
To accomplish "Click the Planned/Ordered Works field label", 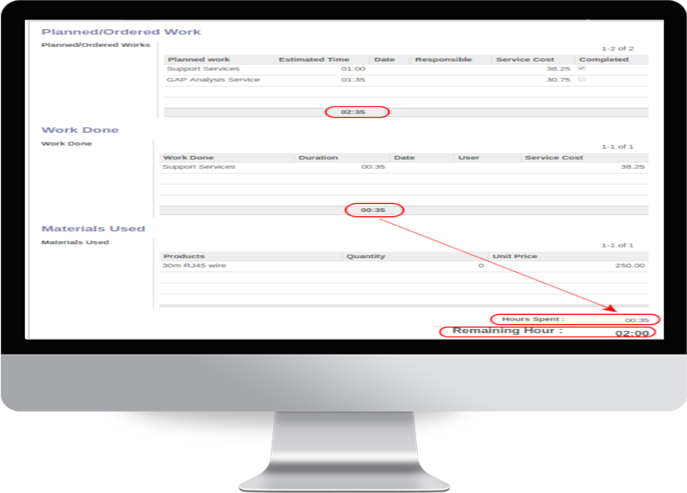I will [96, 45].
